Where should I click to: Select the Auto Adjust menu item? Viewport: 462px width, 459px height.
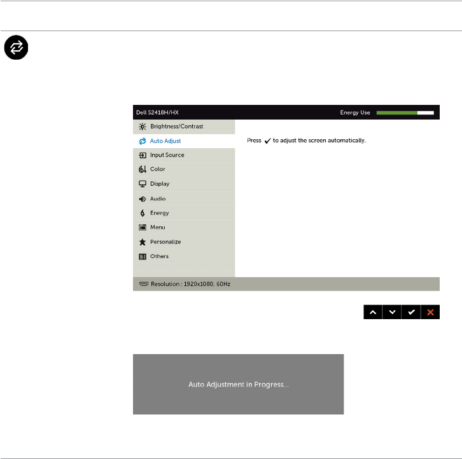[184, 141]
